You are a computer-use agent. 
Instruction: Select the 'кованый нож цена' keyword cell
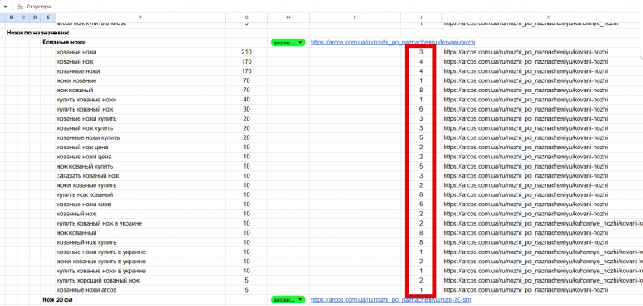(141, 147)
